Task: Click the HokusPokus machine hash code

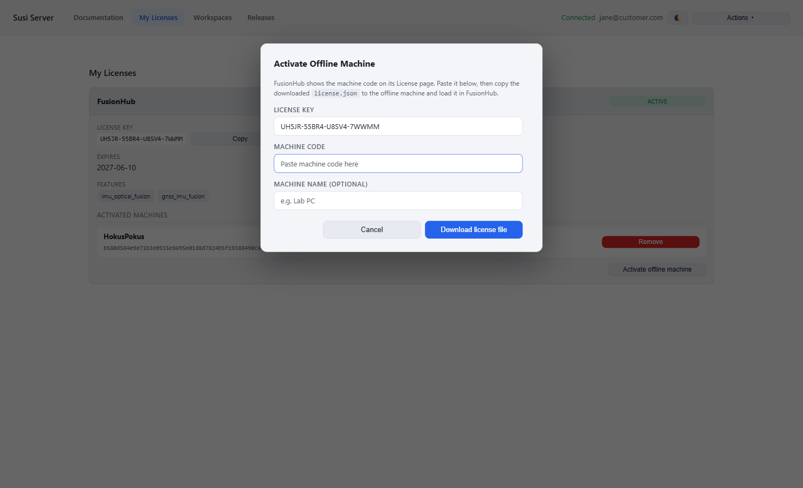Action: (x=182, y=248)
